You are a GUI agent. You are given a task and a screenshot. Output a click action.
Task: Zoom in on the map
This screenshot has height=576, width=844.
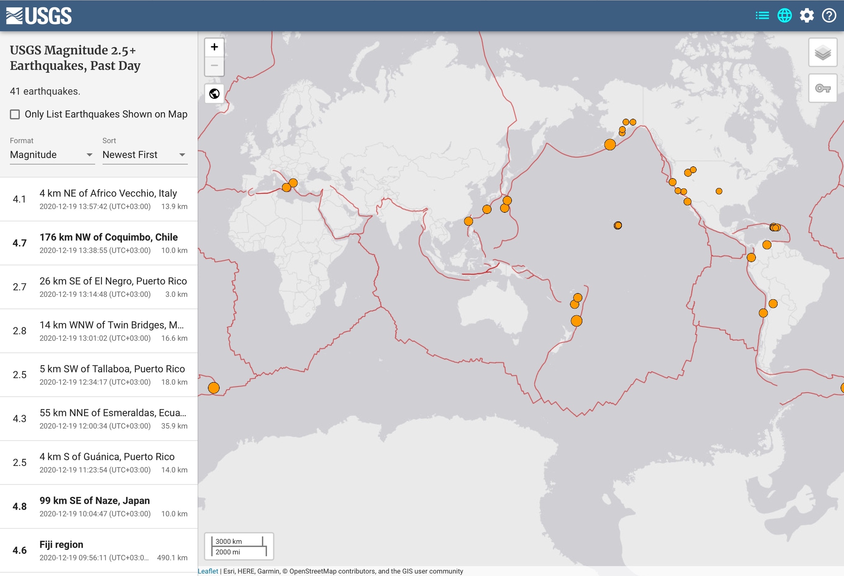pos(214,47)
